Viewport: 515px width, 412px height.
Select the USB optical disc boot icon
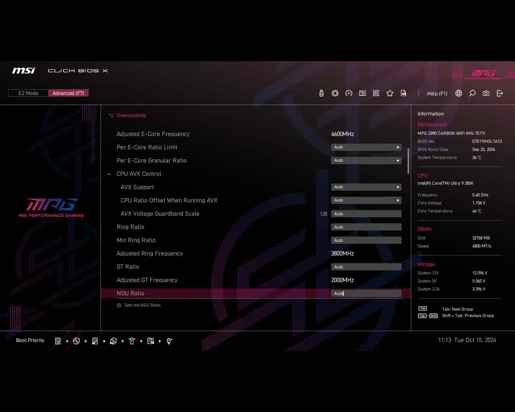[x=113, y=341]
